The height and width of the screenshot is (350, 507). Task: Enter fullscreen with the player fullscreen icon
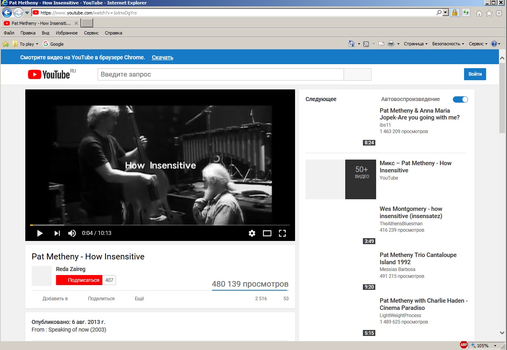coord(282,233)
